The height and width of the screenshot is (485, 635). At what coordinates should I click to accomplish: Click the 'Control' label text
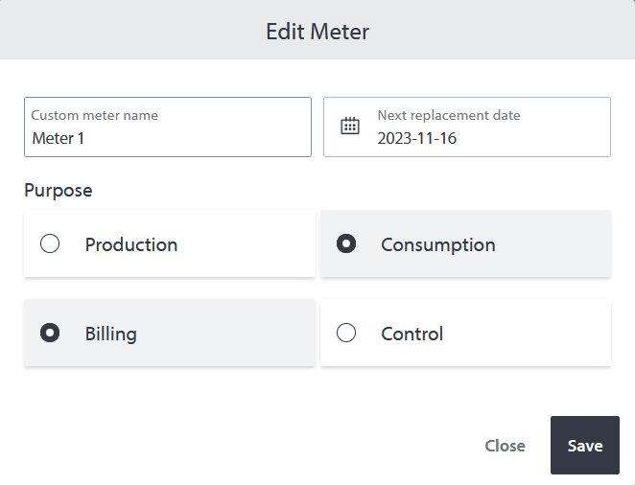pyautogui.click(x=412, y=334)
